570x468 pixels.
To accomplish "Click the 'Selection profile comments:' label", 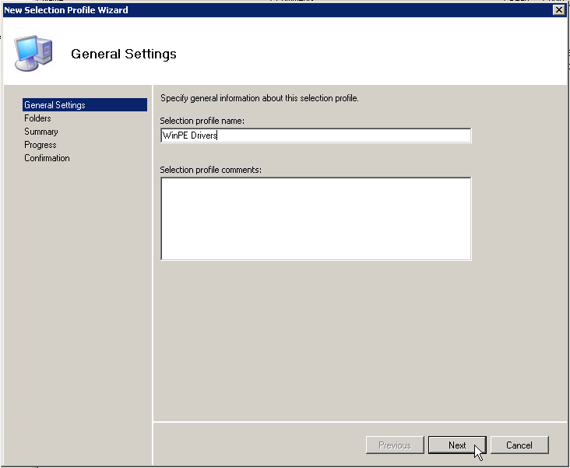I will 210,170.
